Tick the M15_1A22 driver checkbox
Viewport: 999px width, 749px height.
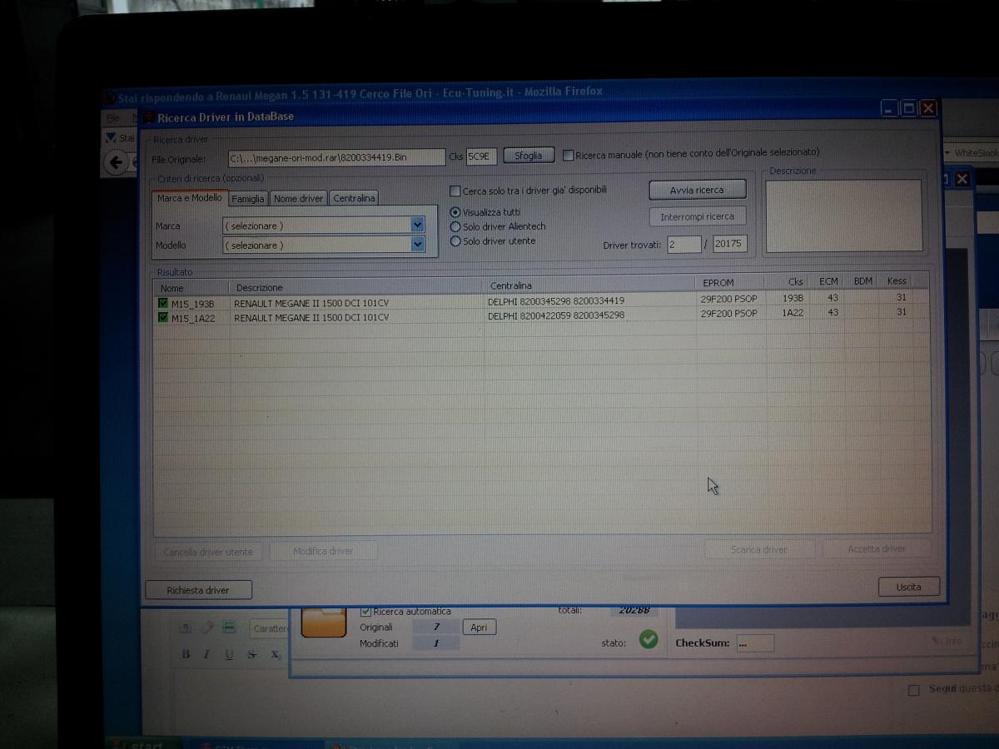pyautogui.click(x=162, y=316)
